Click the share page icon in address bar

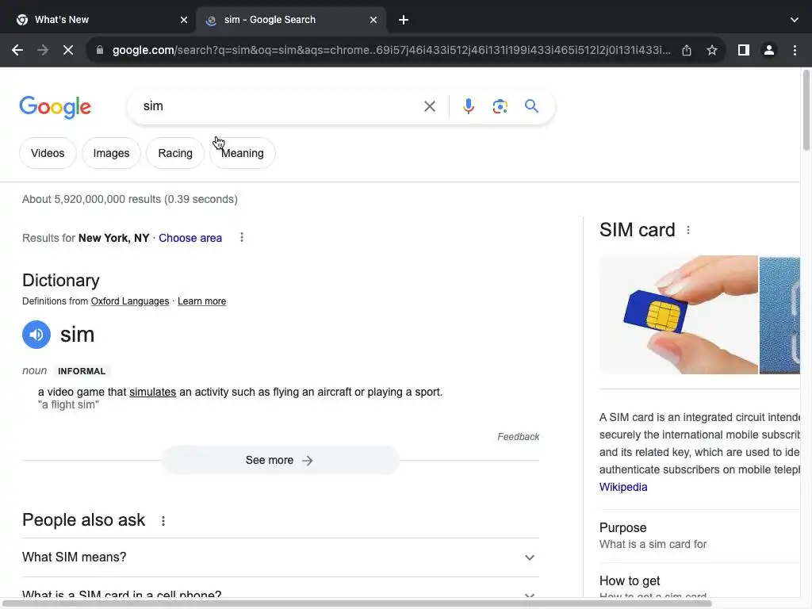coord(686,50)
